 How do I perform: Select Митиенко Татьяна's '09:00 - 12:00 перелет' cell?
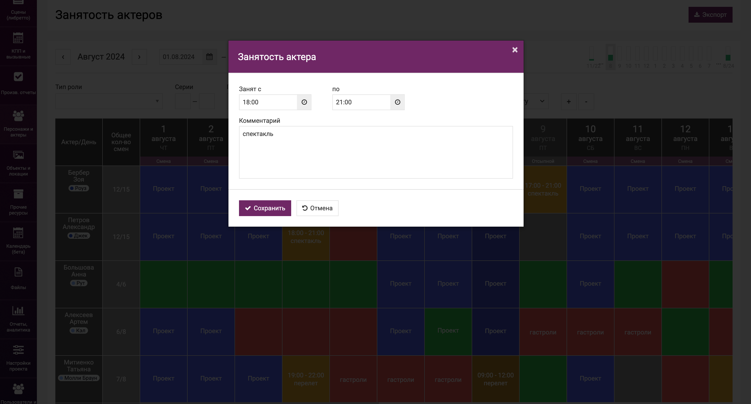495,379
